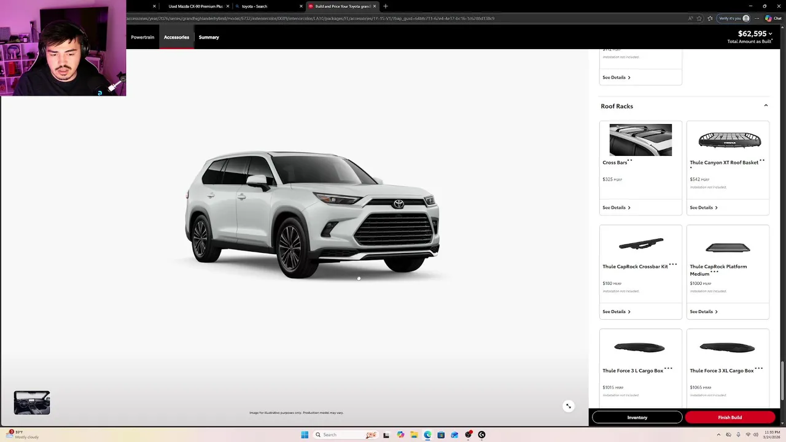786x442 pixels.
Task: Open volume control tray icon
Action: [755, 435]
